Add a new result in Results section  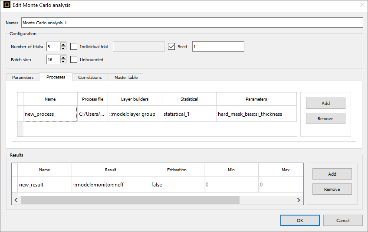tap(332, 174)
